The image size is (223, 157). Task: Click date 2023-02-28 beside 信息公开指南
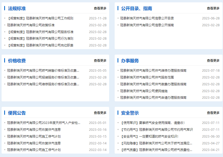211,25
